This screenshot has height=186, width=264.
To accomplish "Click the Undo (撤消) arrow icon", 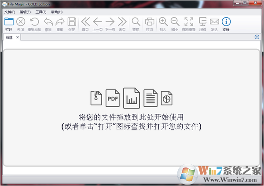I will pyautogui.click(x=48, y=22).
